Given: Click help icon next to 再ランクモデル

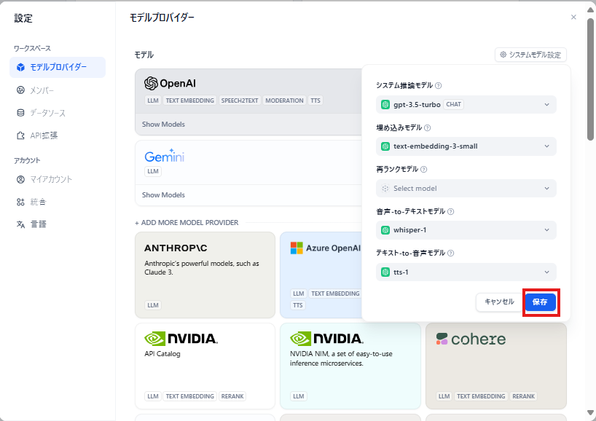Looking at the screenshot, I should pyautogui.click(x=424, y=170).
